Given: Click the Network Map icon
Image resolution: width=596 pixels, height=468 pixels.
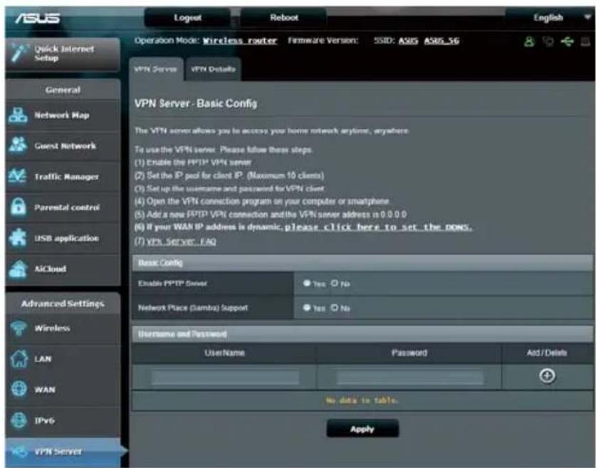Looking at the screenshot, I should coord(18,115).
